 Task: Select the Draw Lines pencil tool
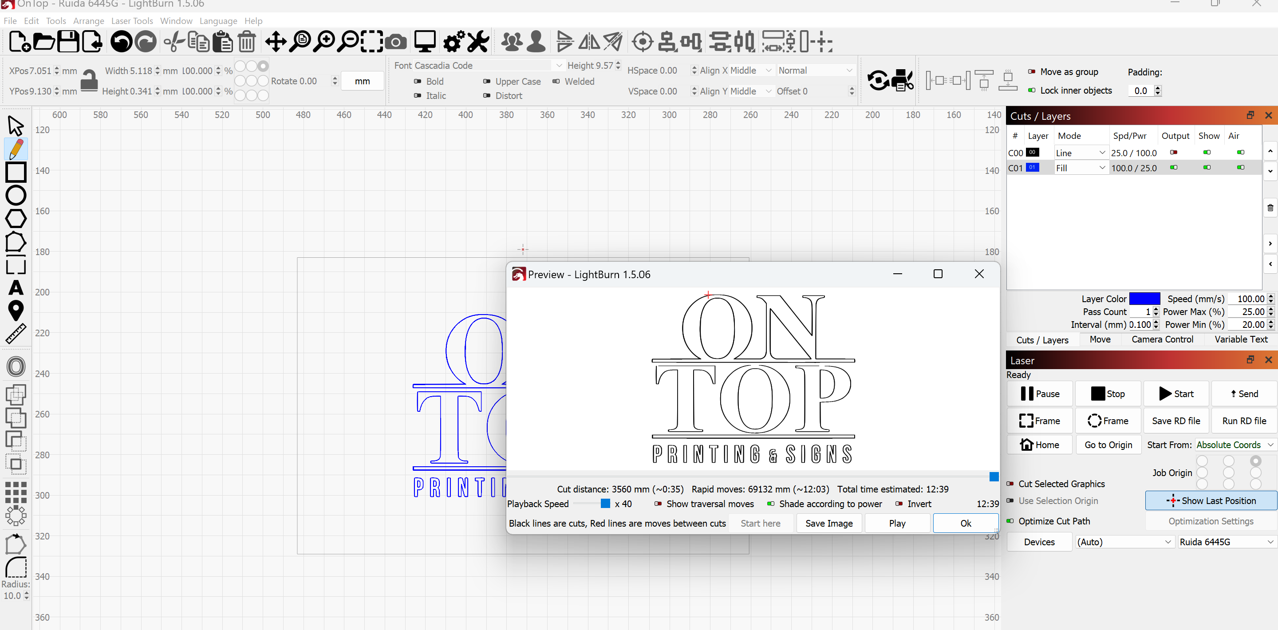16,149
